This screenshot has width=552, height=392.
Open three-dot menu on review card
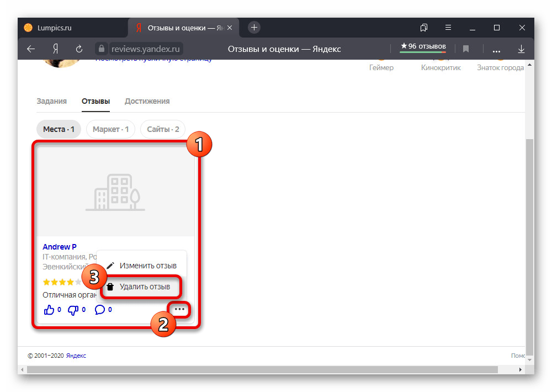pyautogui.click(x=180, y=310)
